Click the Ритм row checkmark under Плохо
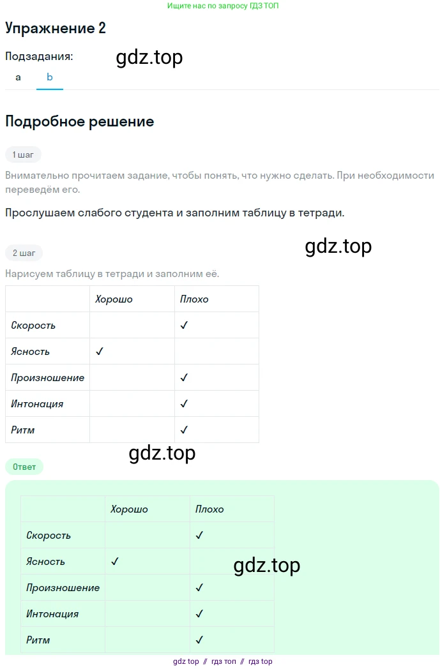Screen dimensions: 447x669 184,430
